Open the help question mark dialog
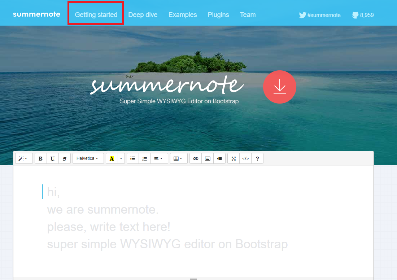The image size is (397, 280). point(257,158)
